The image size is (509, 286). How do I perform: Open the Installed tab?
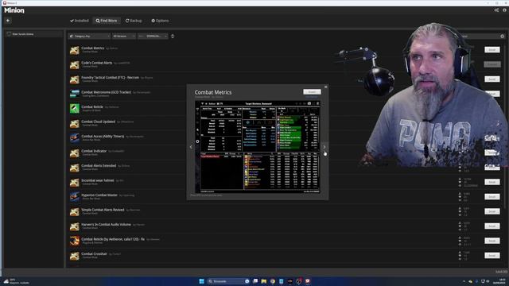(80, 21)
